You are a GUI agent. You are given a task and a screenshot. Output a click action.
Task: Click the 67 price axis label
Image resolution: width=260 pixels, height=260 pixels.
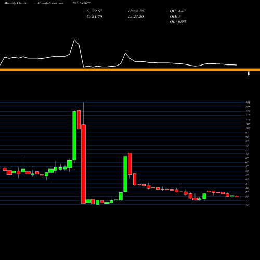click(x=247, y=158)
